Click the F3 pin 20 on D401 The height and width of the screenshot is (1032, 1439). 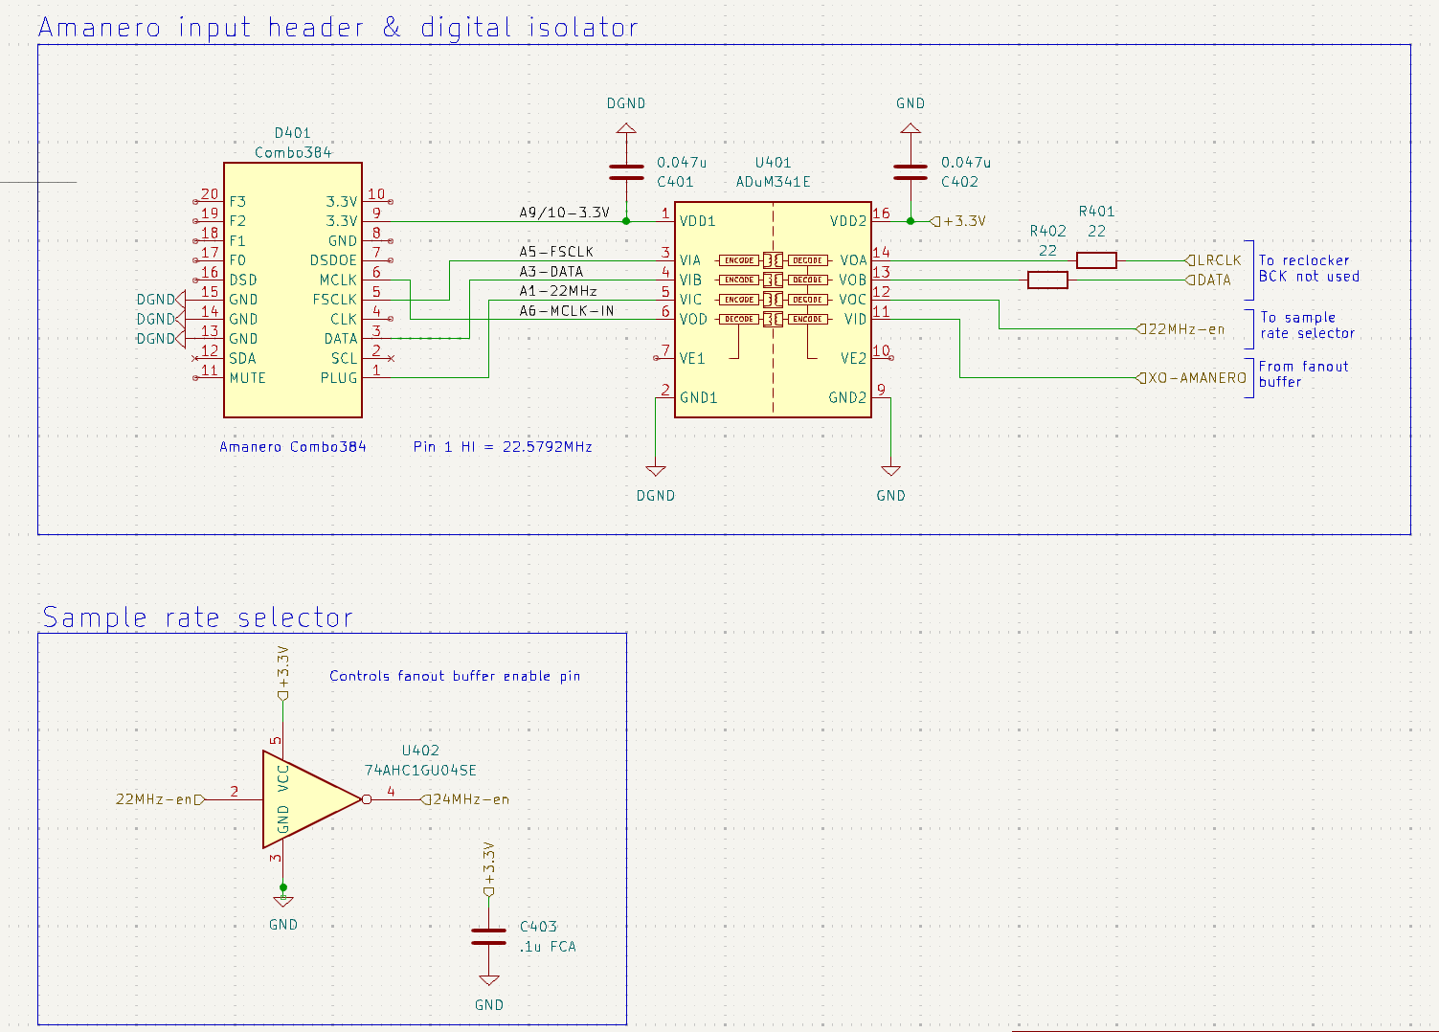click(210, 200)
